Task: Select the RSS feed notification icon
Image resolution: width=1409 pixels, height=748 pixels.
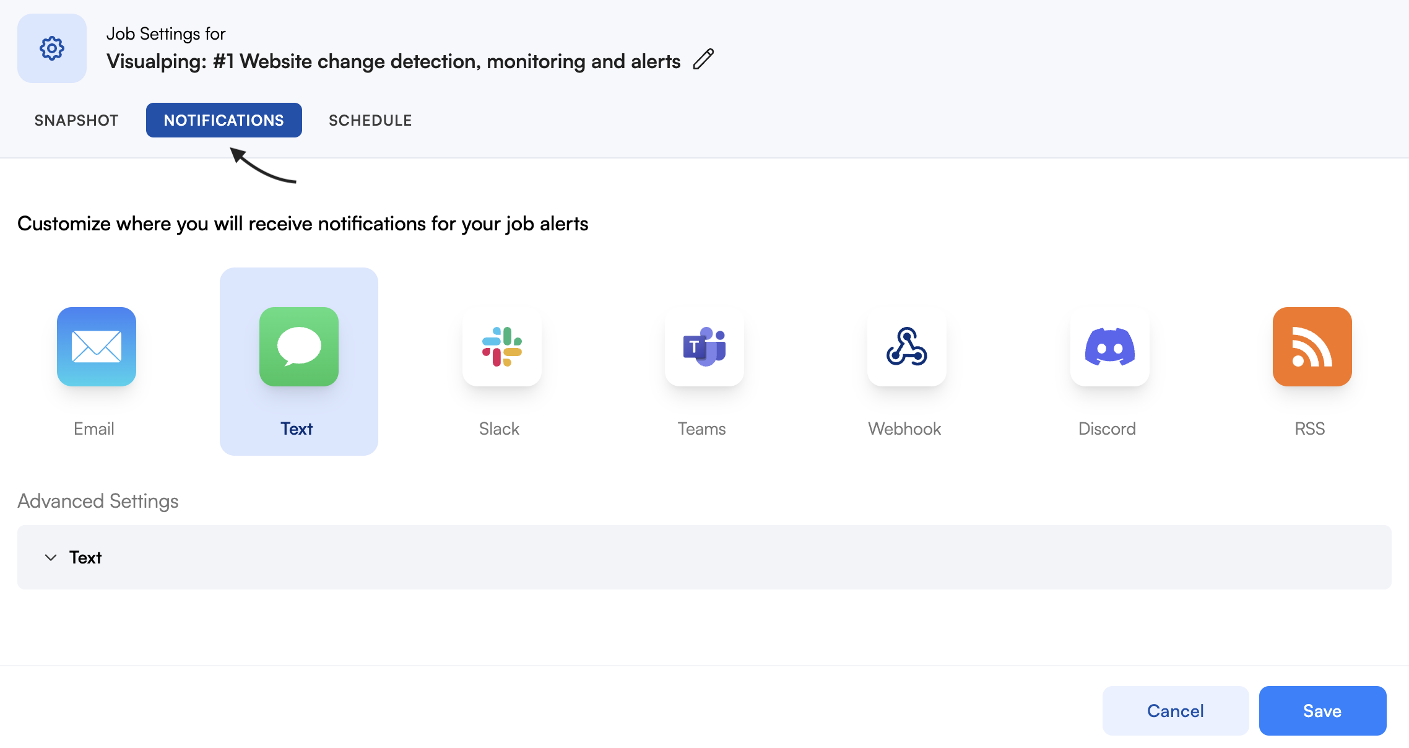Action: [1312, 347]
